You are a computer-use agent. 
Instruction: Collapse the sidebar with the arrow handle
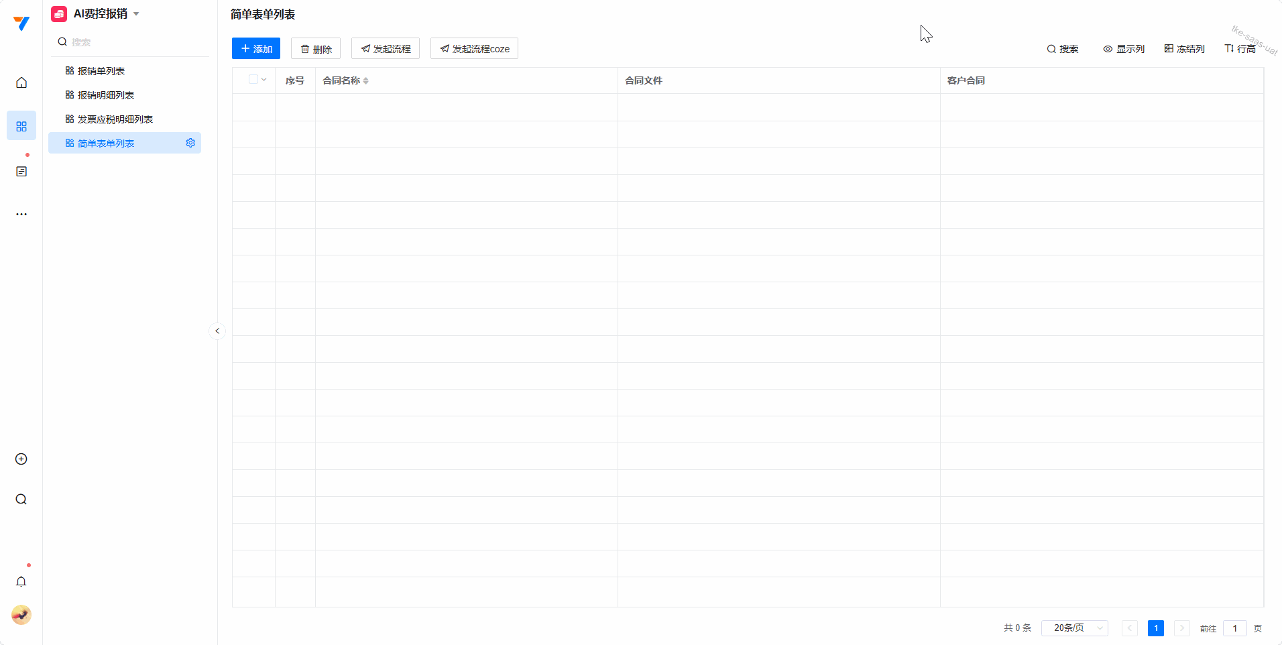coord(217,331)
